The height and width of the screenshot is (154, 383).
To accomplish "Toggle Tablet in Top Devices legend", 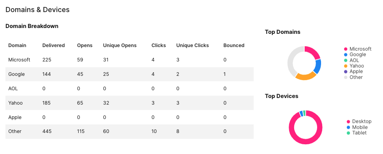I will click(357, 133).
